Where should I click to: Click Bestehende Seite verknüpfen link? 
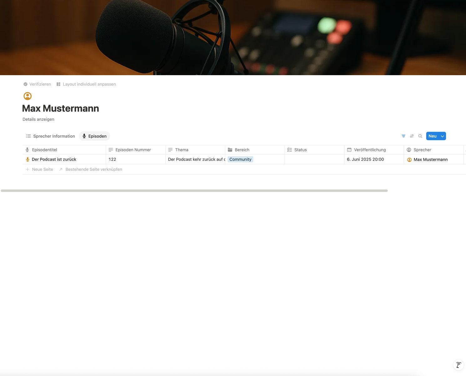(x=94, y=170)
